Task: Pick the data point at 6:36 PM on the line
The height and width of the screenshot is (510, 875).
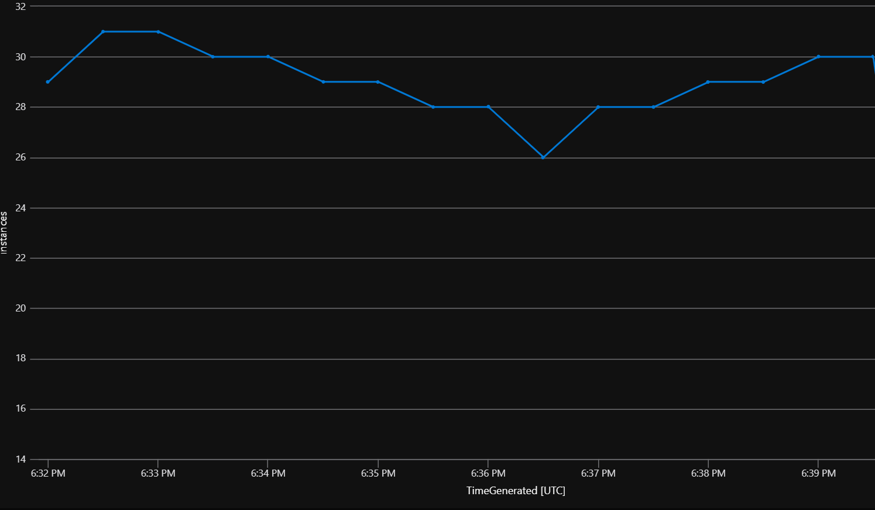Action: pos(488,107)
